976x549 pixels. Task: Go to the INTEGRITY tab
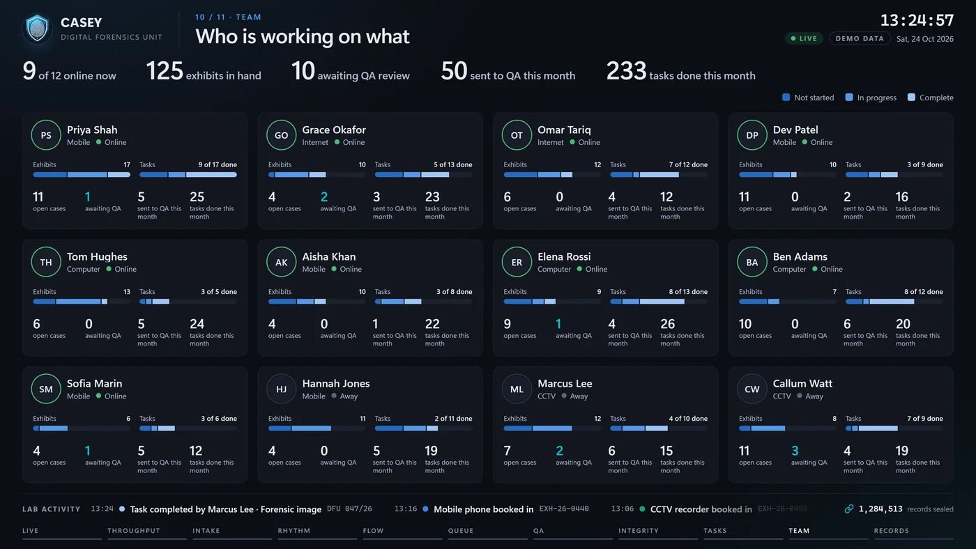(x=658, y=532)
